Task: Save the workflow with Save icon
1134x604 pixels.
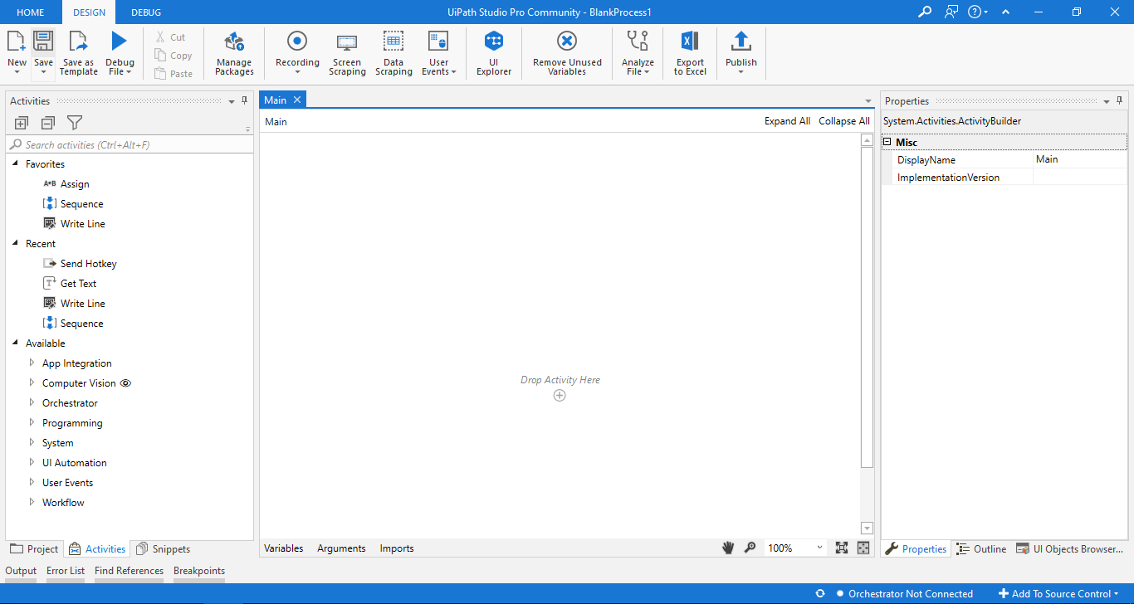Action: 43,41
